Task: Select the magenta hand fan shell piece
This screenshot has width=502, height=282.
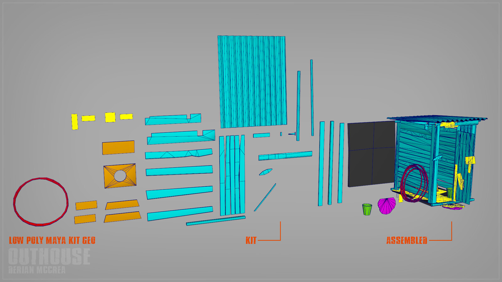Action: [x=387, y=206]
